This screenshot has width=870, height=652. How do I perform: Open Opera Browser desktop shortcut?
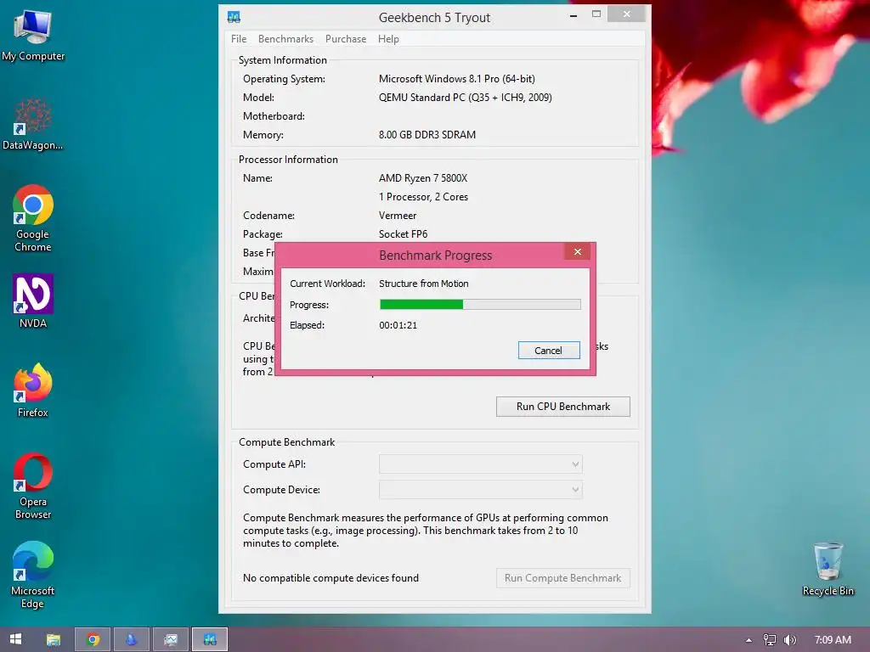[x=33, y=486]
